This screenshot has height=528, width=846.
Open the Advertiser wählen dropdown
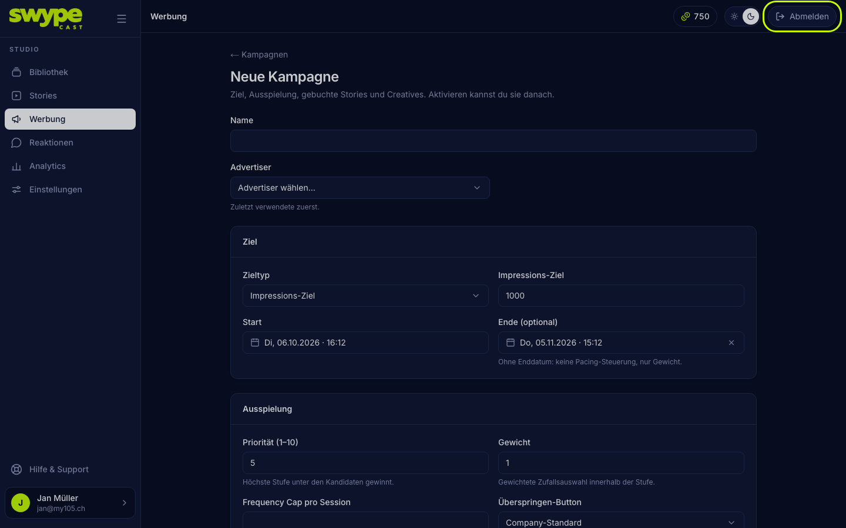(x=360, y=188)
